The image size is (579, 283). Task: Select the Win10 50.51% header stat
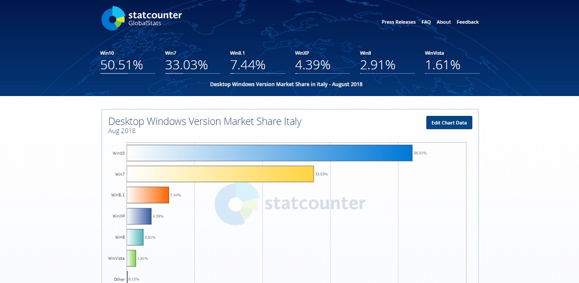click(x=128, y=62)
